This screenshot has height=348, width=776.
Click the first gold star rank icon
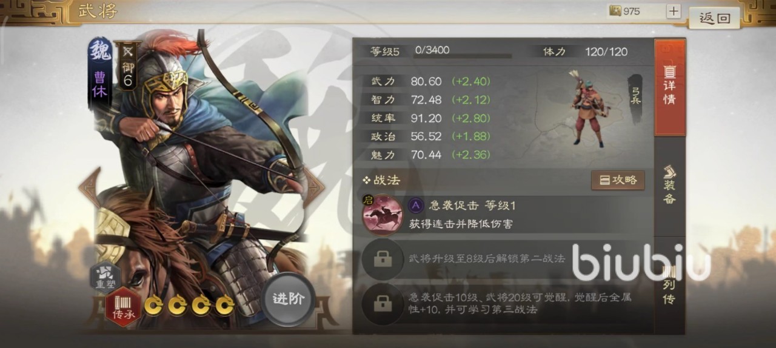[x=153, y=305]
